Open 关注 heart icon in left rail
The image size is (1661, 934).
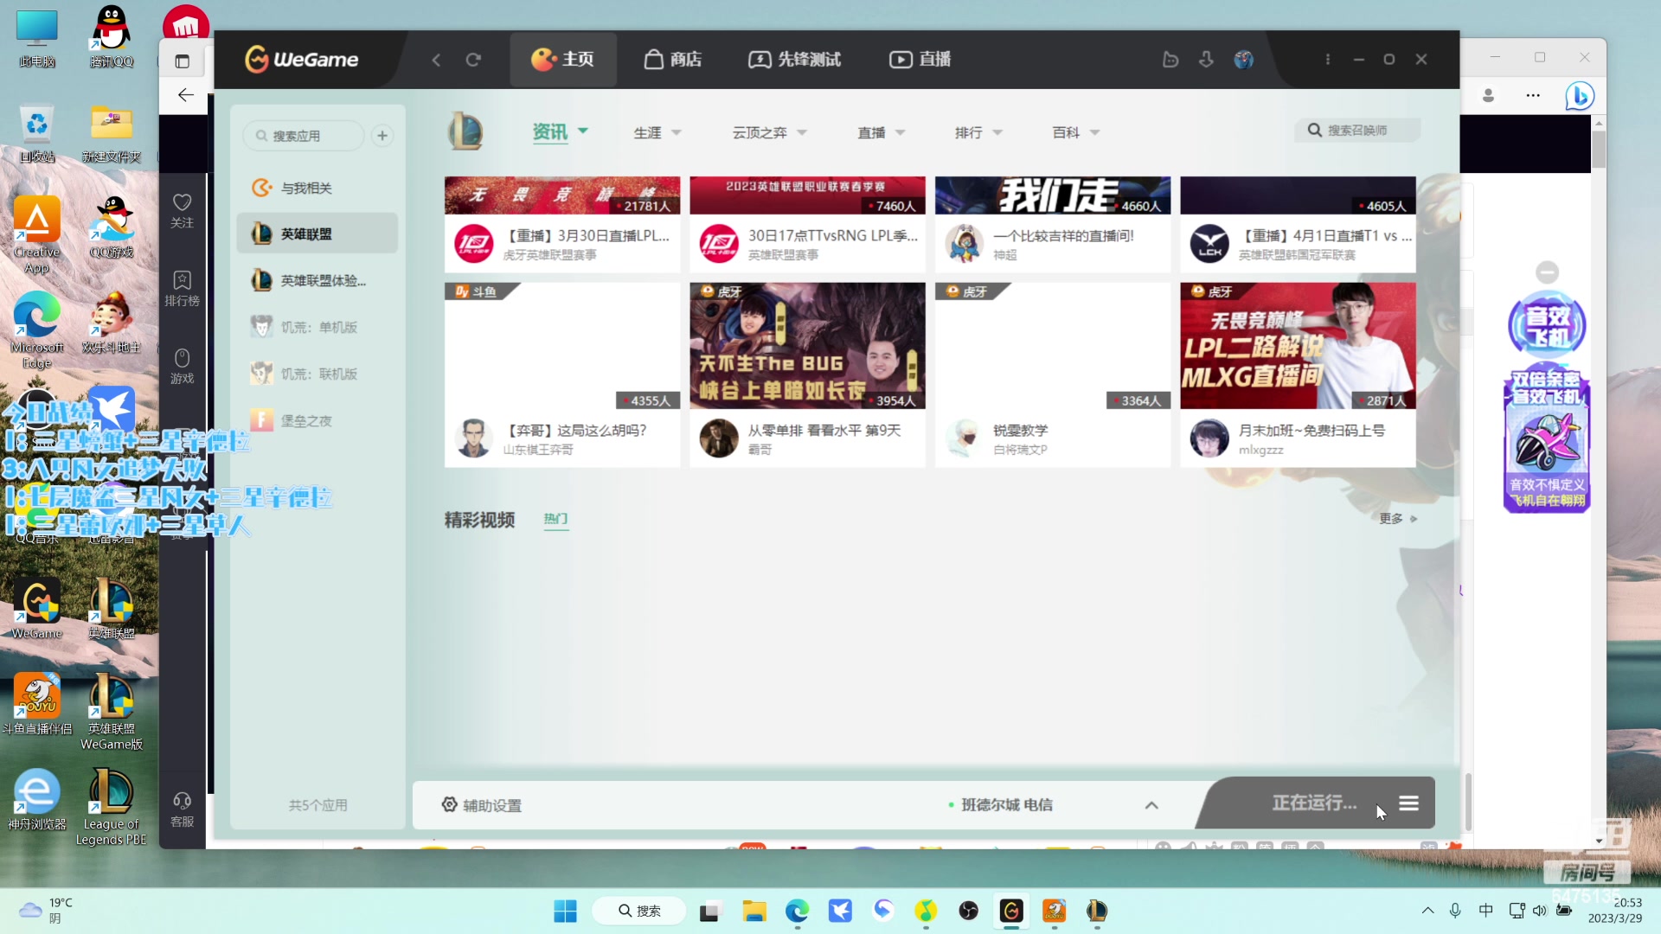182,210
